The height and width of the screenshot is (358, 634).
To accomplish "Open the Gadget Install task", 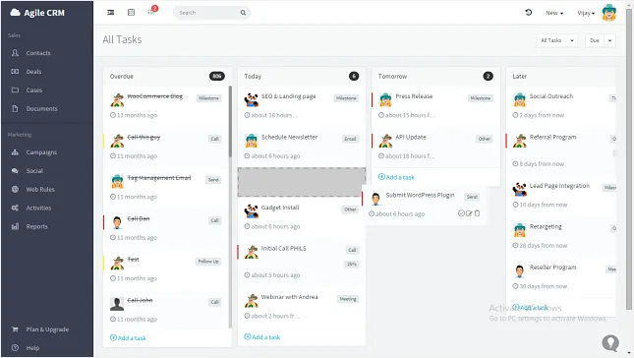I will point(280,208).
